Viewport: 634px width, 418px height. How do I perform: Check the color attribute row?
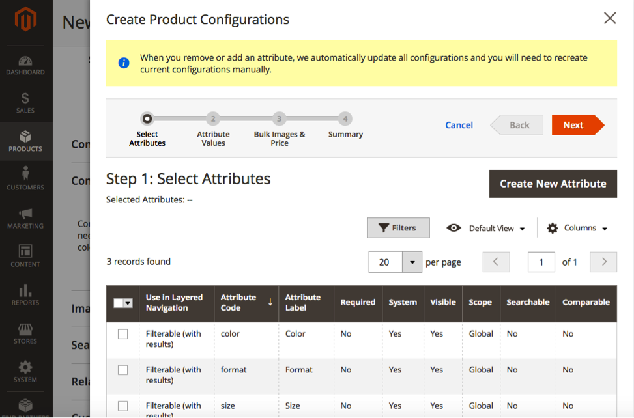click(122, 333)
